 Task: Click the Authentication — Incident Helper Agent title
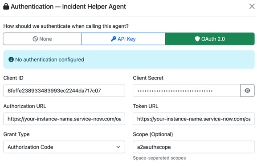point(68,7)
